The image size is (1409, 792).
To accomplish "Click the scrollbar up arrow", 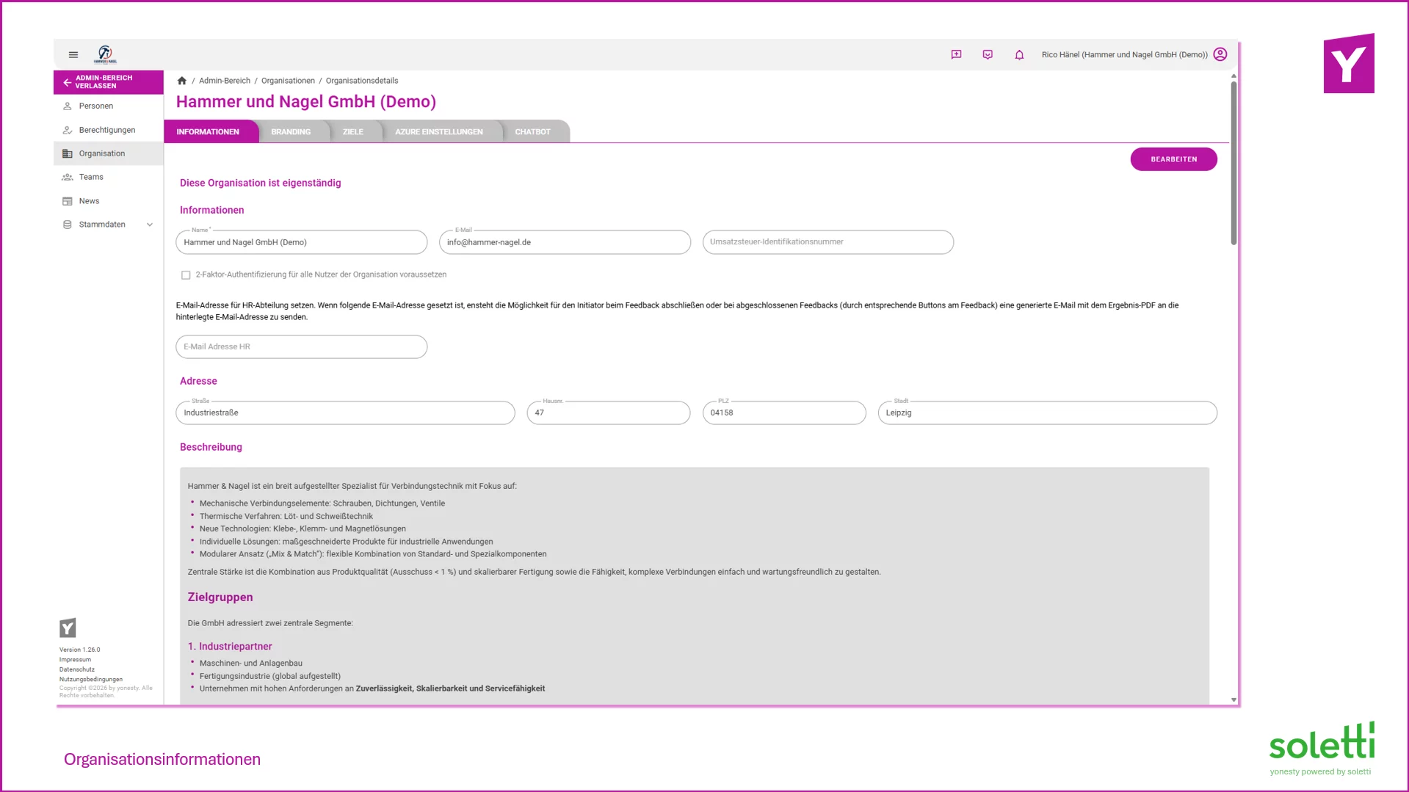I will [x=1234, y=76].
